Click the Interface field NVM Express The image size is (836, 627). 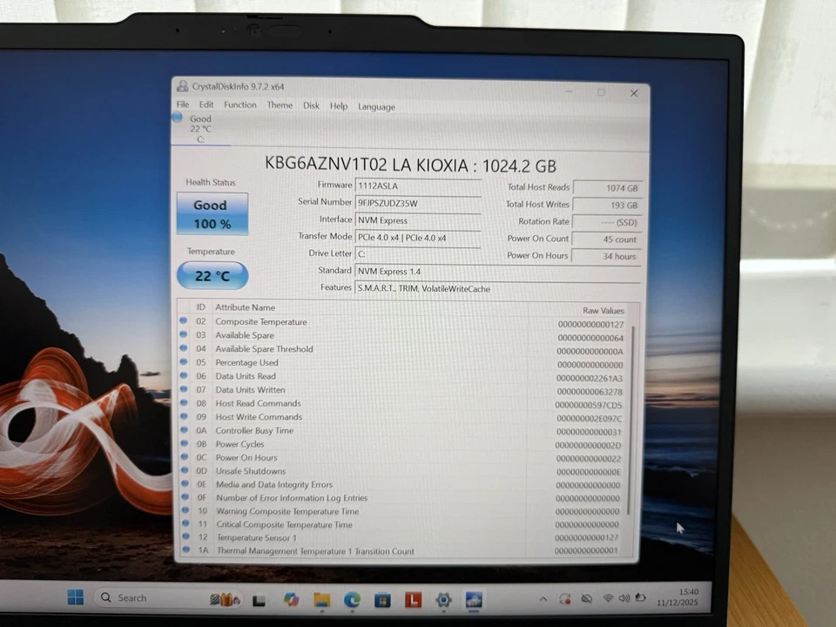coord(418,220)
